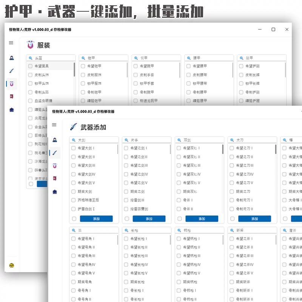This screenshot has height=302, width=302.
Task: Click the 头盔 search input field
Action: pyautogui.click(x=51, y=58)
